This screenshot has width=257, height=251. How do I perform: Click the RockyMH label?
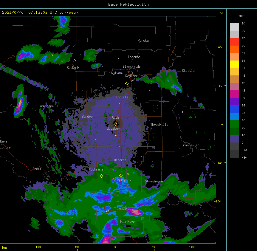73,68
